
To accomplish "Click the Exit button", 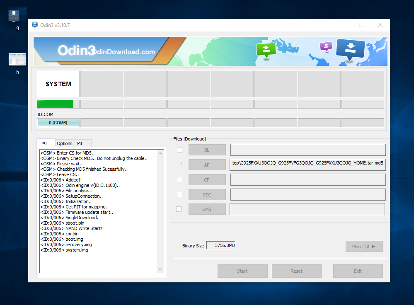I will pos(358,271).
